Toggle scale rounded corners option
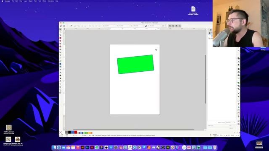 pyautogui.click(x=173, y=26)
